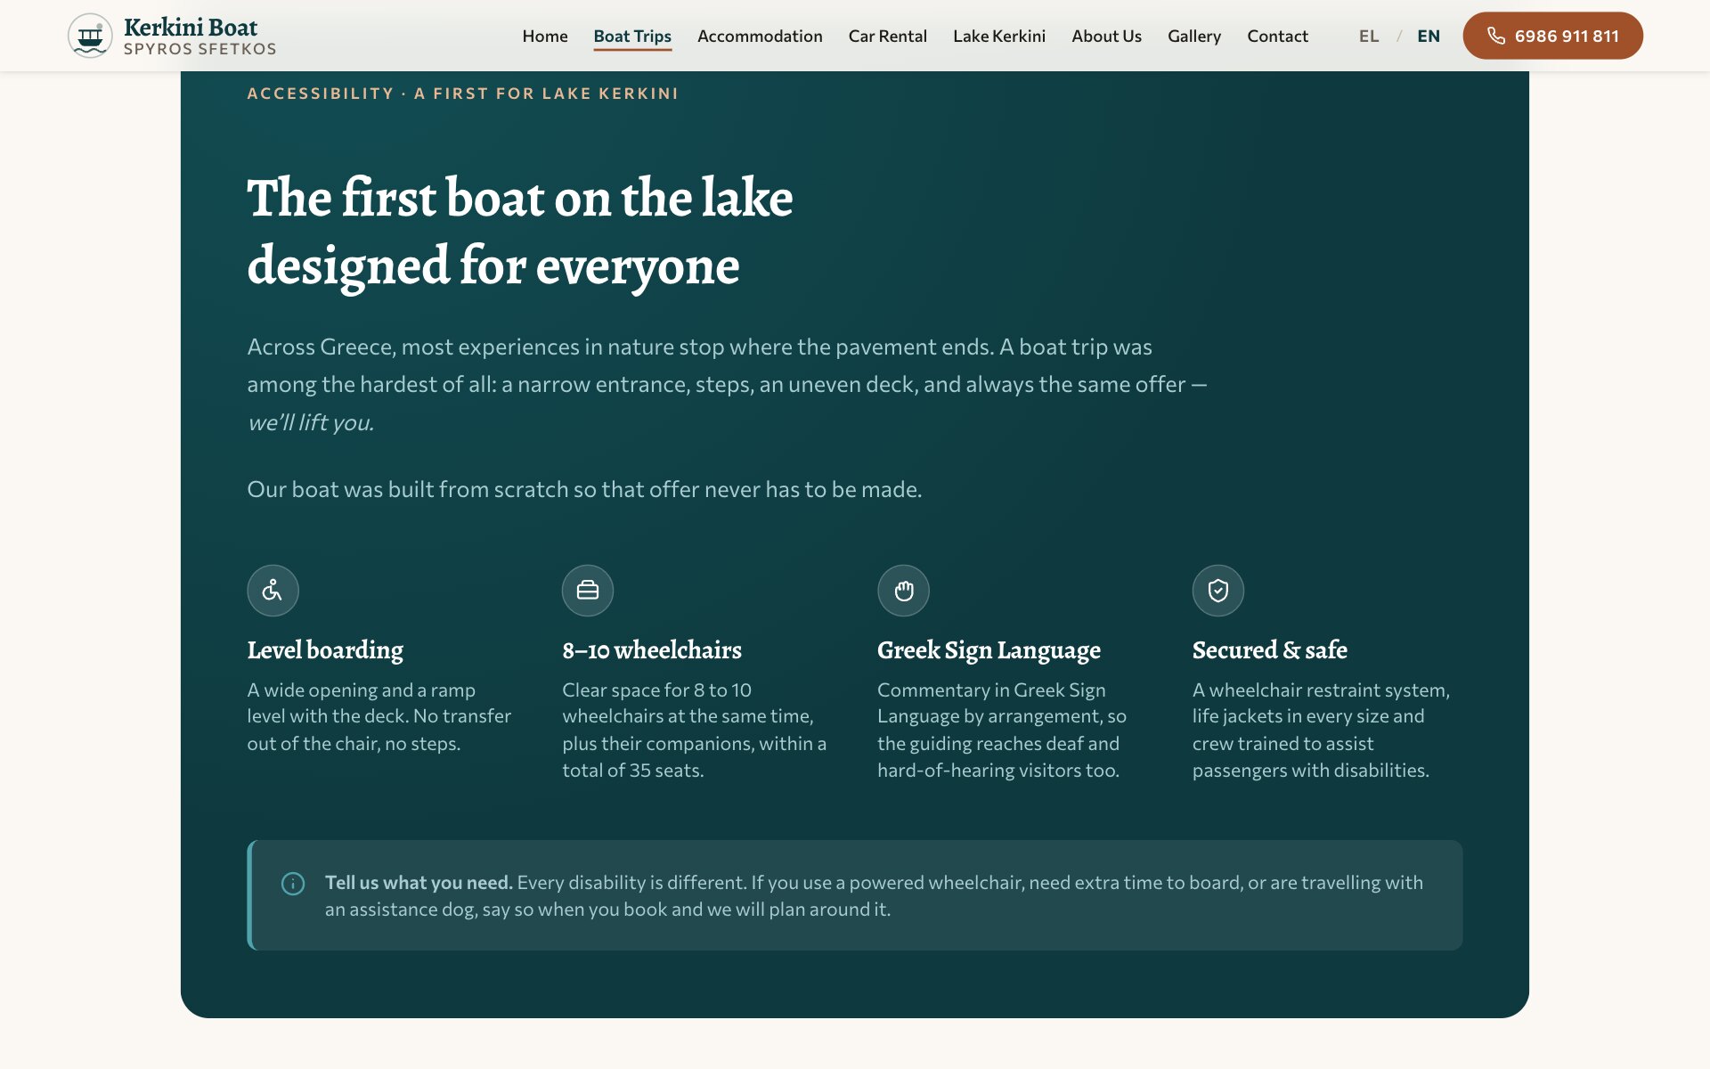The image size is (1710, 1069).
Task: Call 6986 911 811 button
Action: click(1552, 36)
